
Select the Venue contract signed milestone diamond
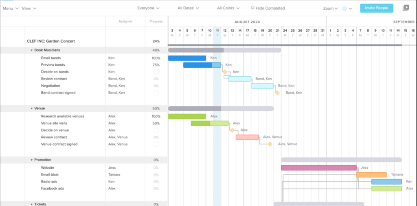270,144
